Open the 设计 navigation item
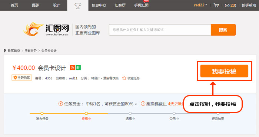The height and width of the screenshot is (137, 259). click(x=56, y=5)
